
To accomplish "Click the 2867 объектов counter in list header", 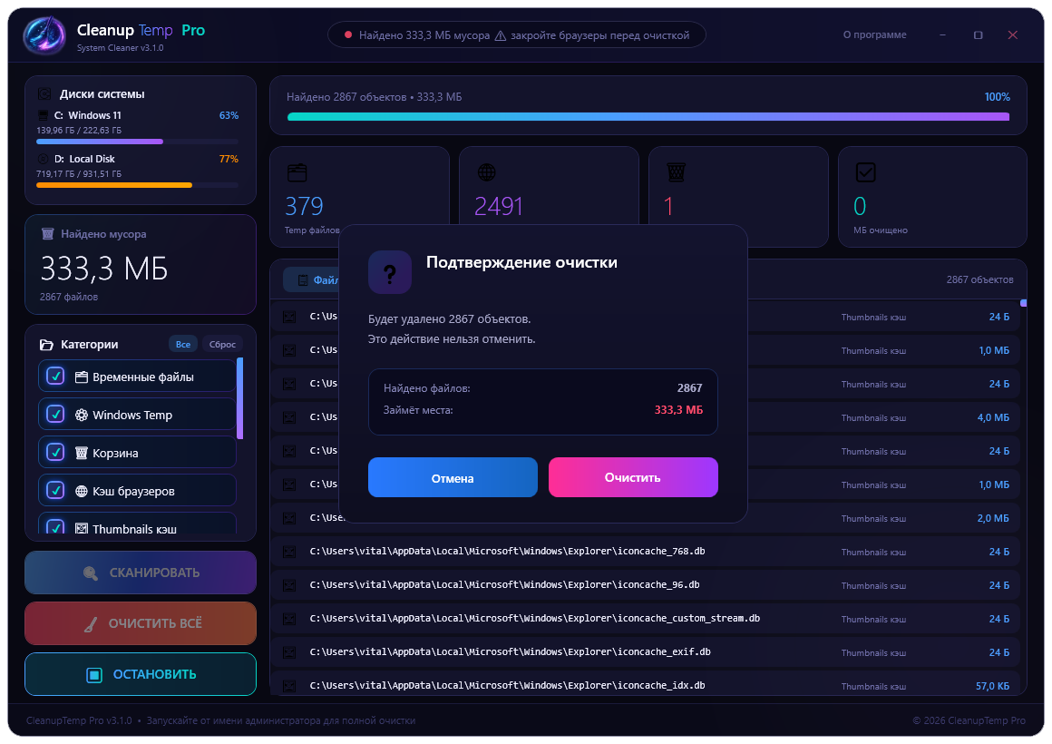I will tap(979, 280).
